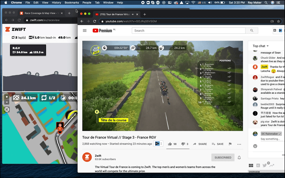Screen dimensions: 285x178
Task: Click DC Rainmaker chat name chip
Action: point(271,134)
